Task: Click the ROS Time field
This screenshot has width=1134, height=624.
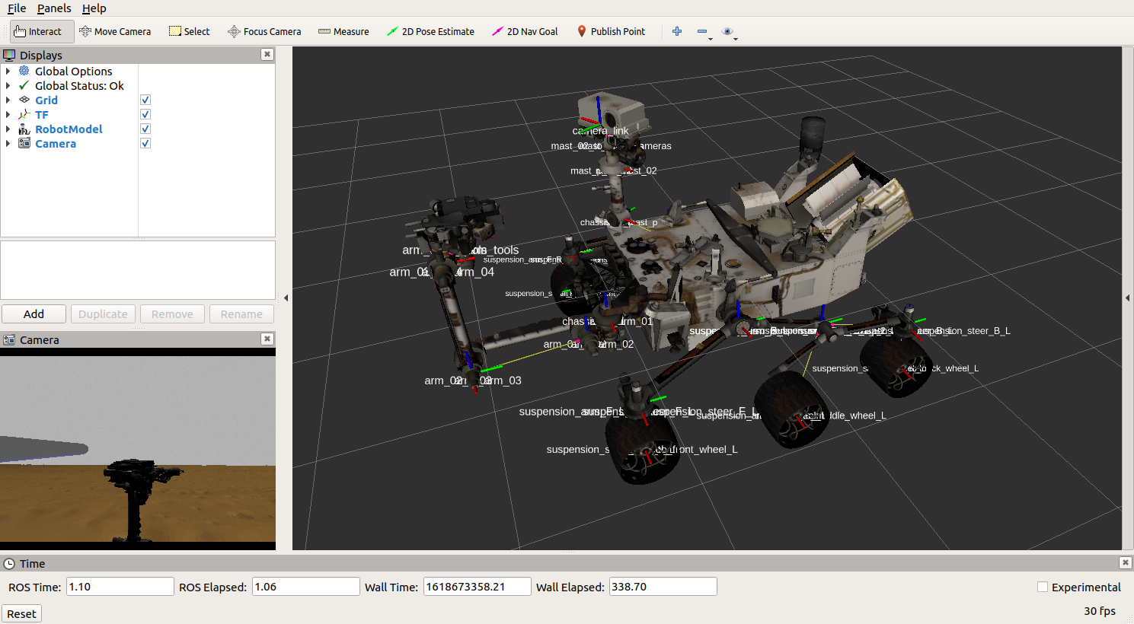Action: pos(120,587)
